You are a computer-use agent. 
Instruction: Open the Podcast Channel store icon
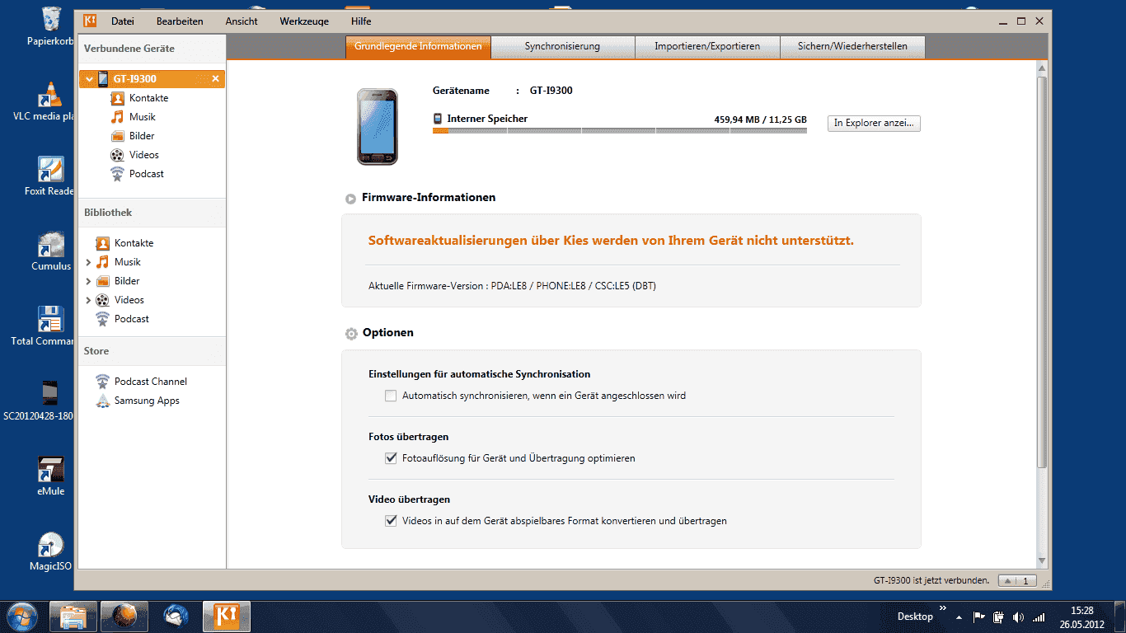click(x=102, y=382)
